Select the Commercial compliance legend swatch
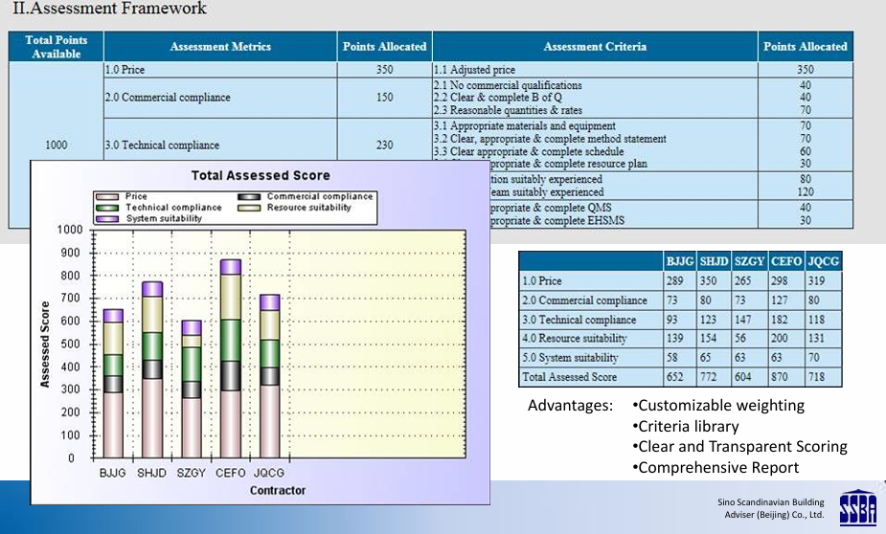The height and width of the screenshot is (534, 886). 249,196
